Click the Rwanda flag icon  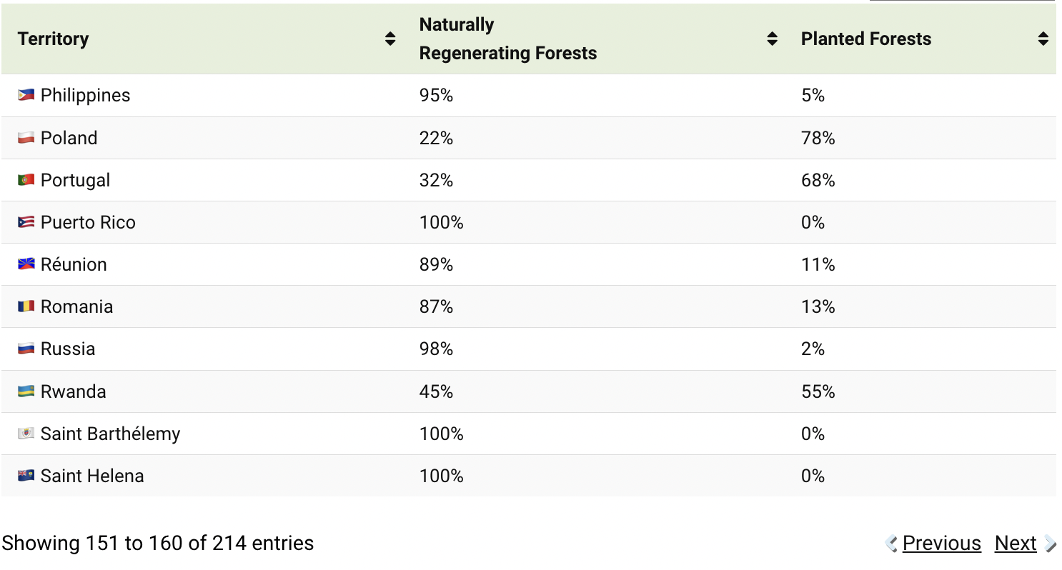click(26, 391)
